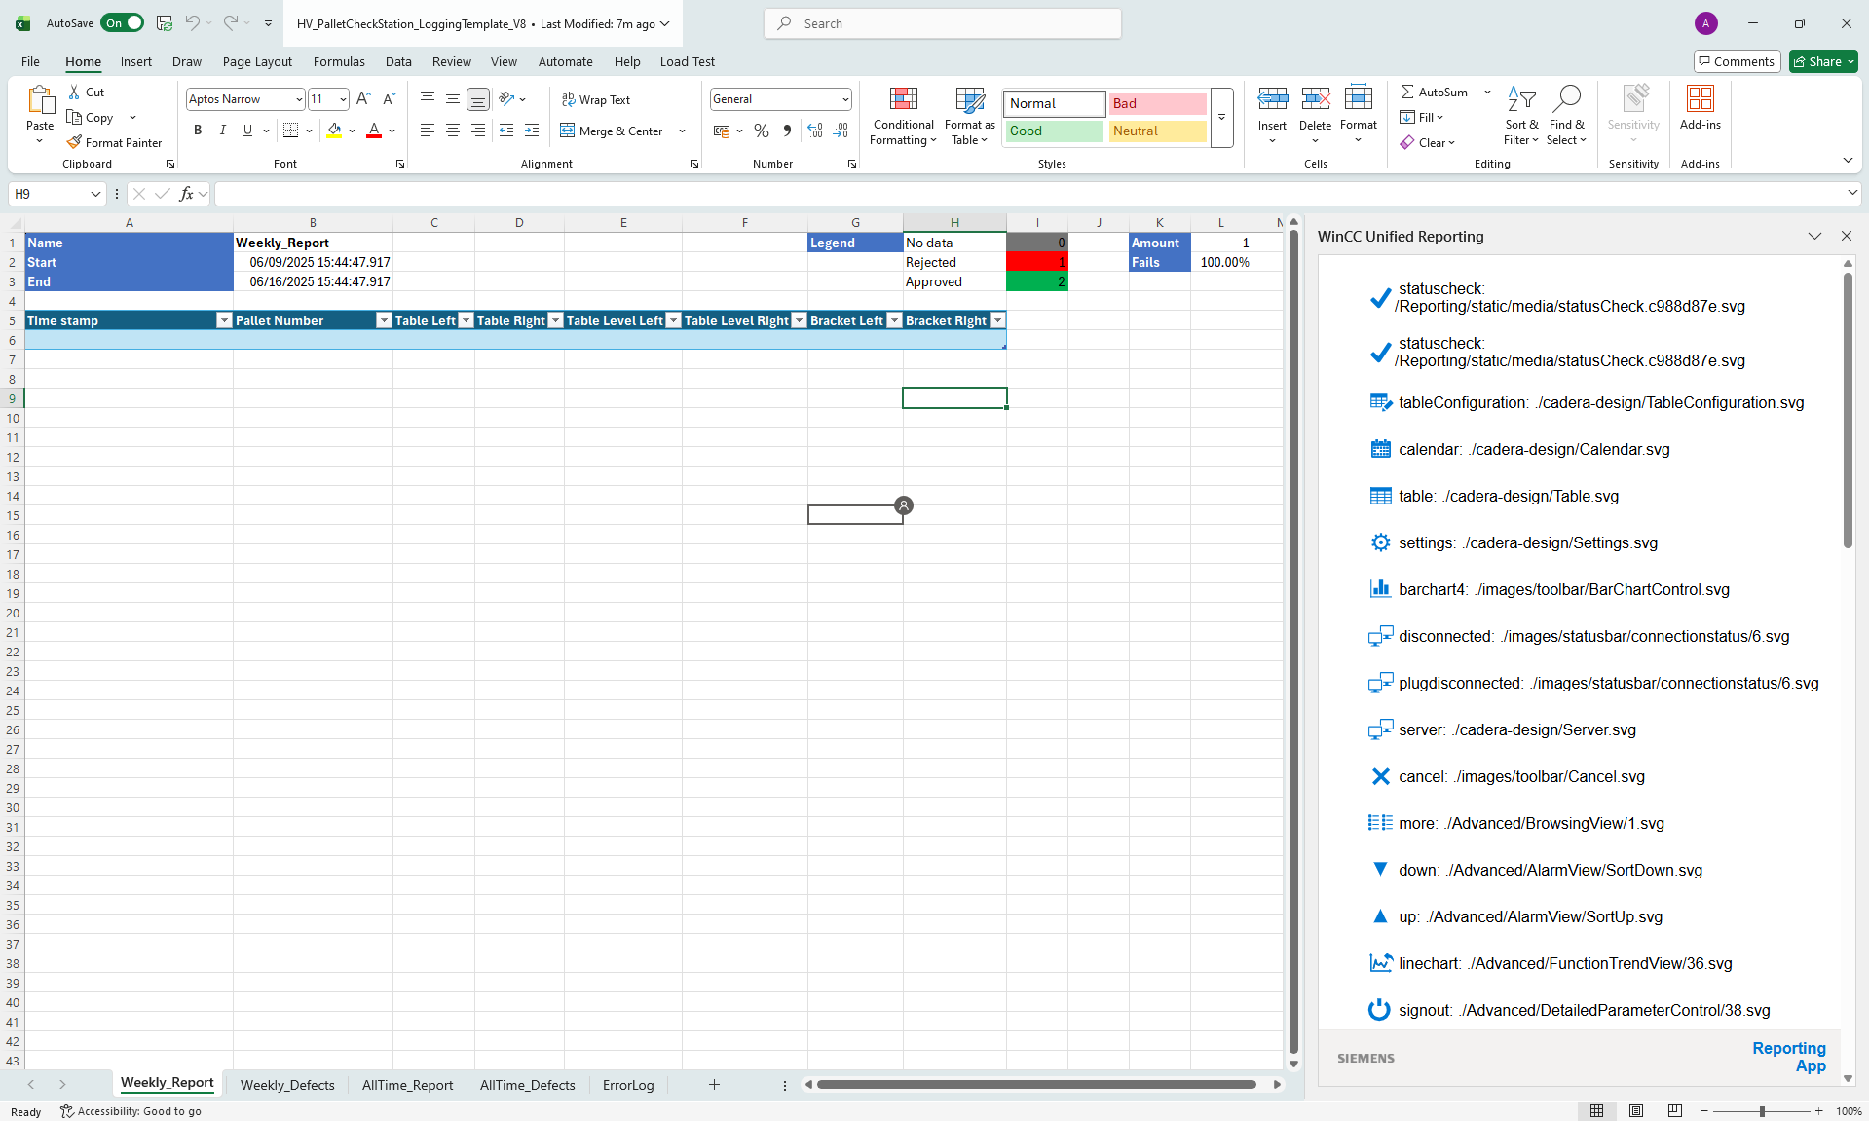The image size is (1869, 1121).
Task: Click the Format Painter brush icon
Action: coord(74,142)
